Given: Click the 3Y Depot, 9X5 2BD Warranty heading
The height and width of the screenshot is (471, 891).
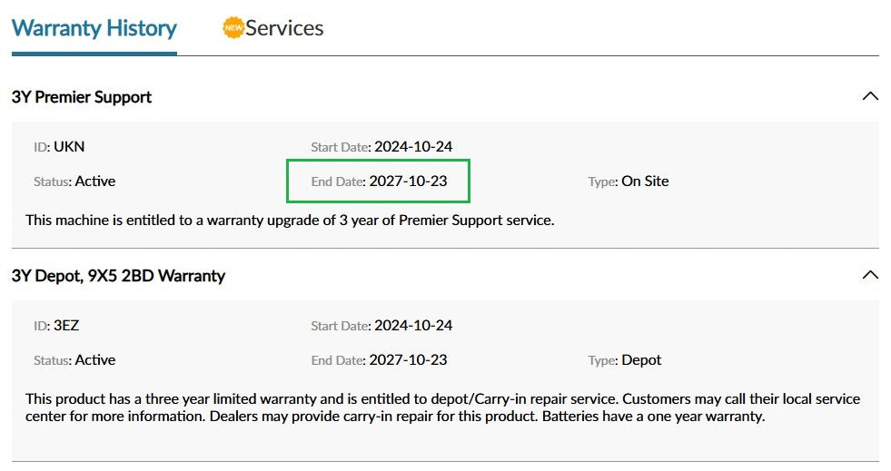Looking at the screenshot, I should (x=118, y=276).
